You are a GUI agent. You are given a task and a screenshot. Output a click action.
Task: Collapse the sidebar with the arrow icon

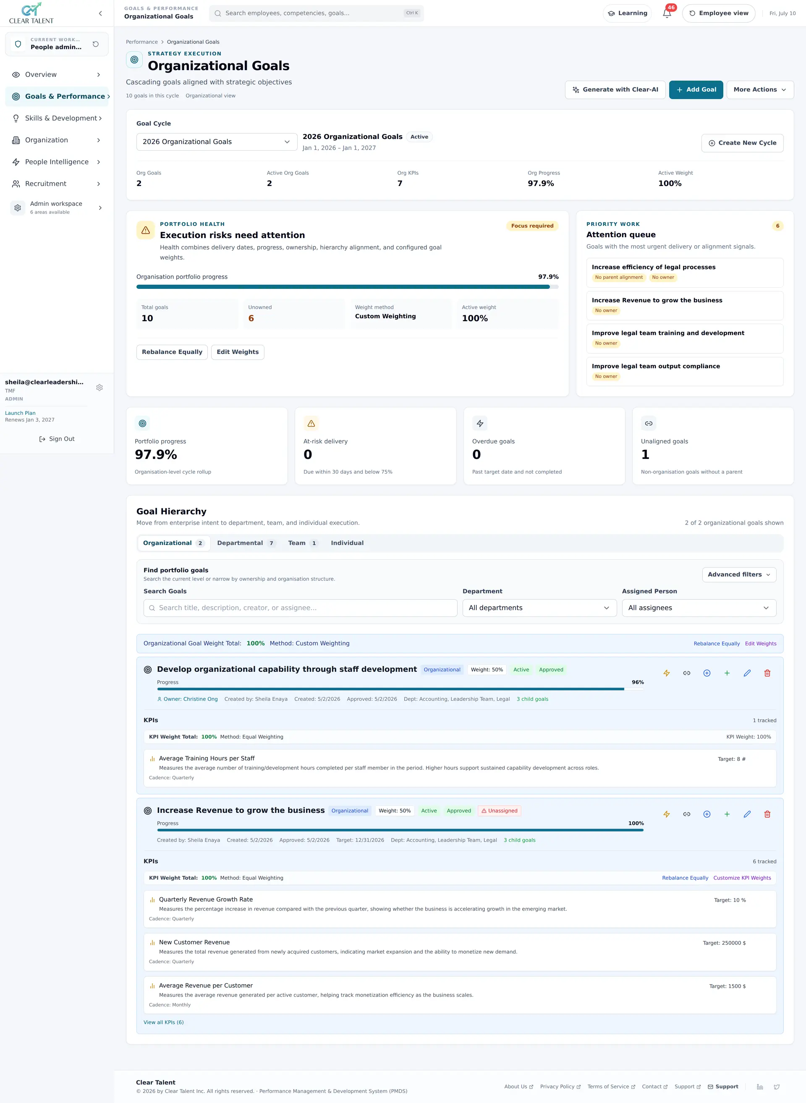(100, 13)
